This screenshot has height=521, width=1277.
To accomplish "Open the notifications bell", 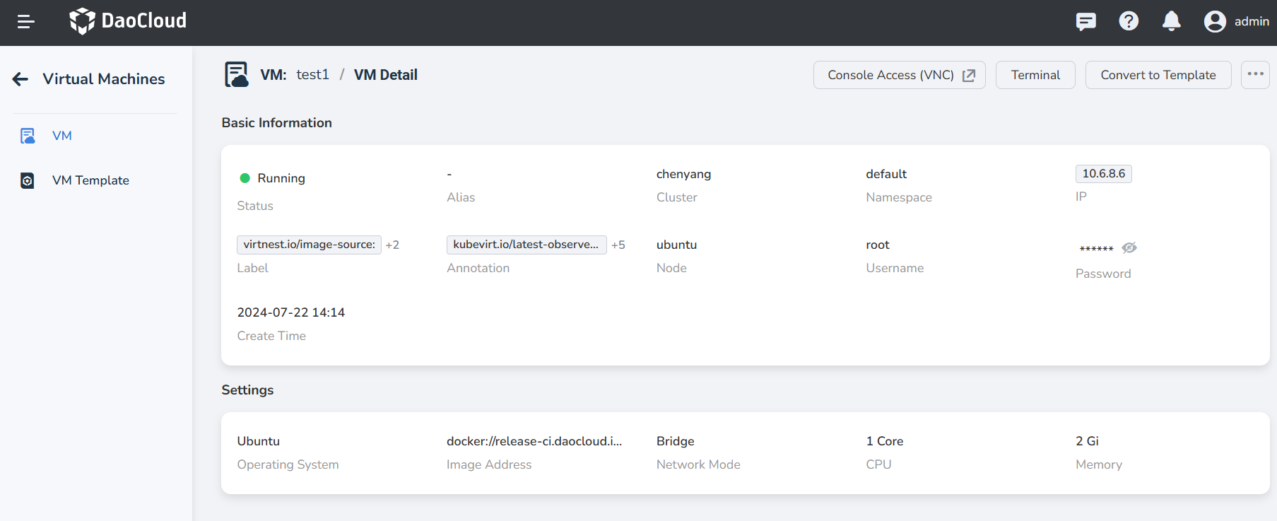I will click(x=1171, y=21).
